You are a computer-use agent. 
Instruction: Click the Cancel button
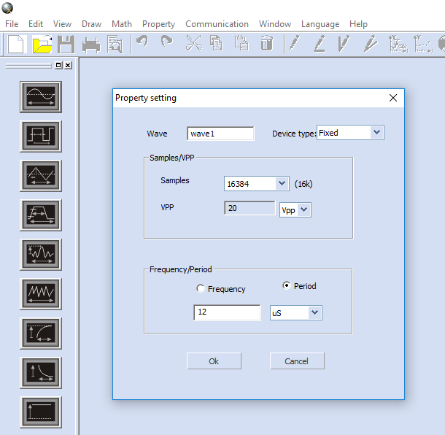tap(297, 361)
